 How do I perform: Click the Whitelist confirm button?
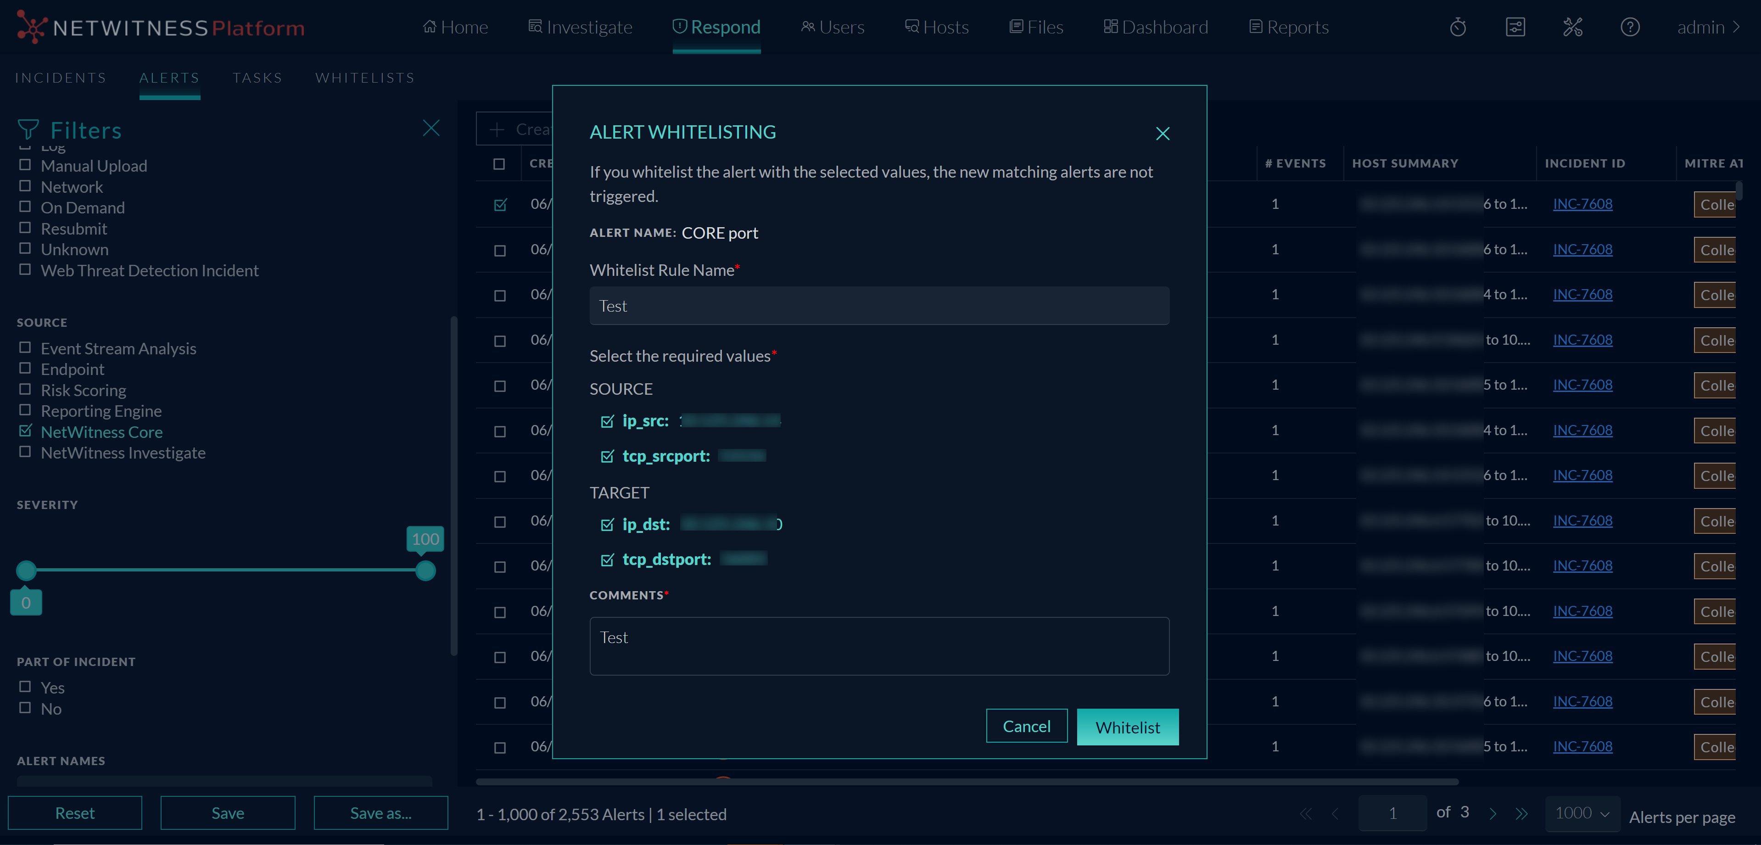(x=1127, y=727)
